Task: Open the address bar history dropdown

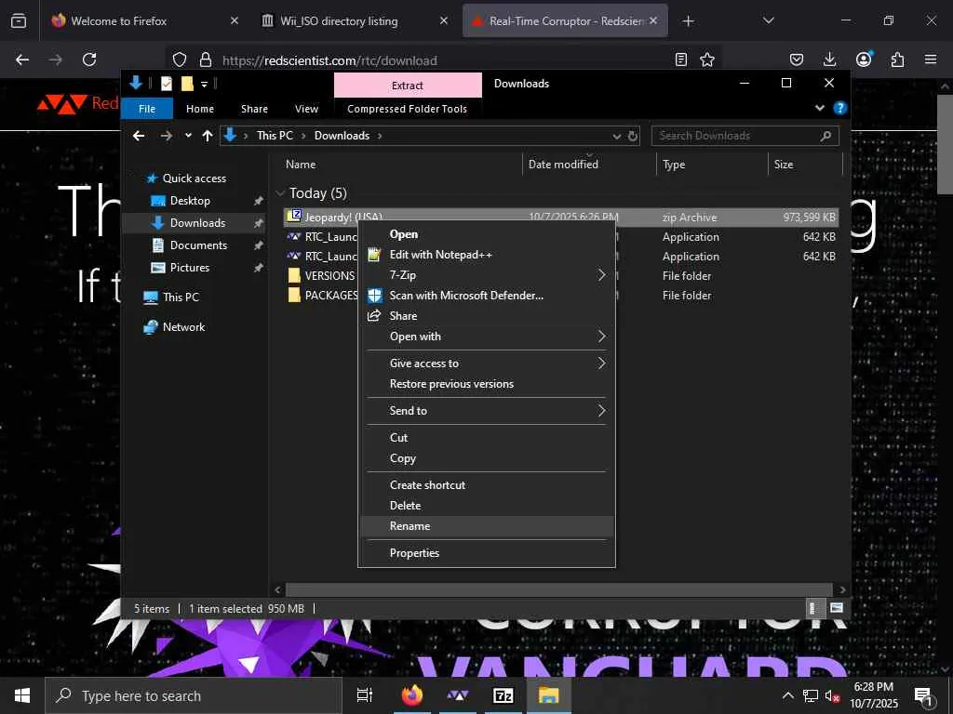Action: pos(616,136)
